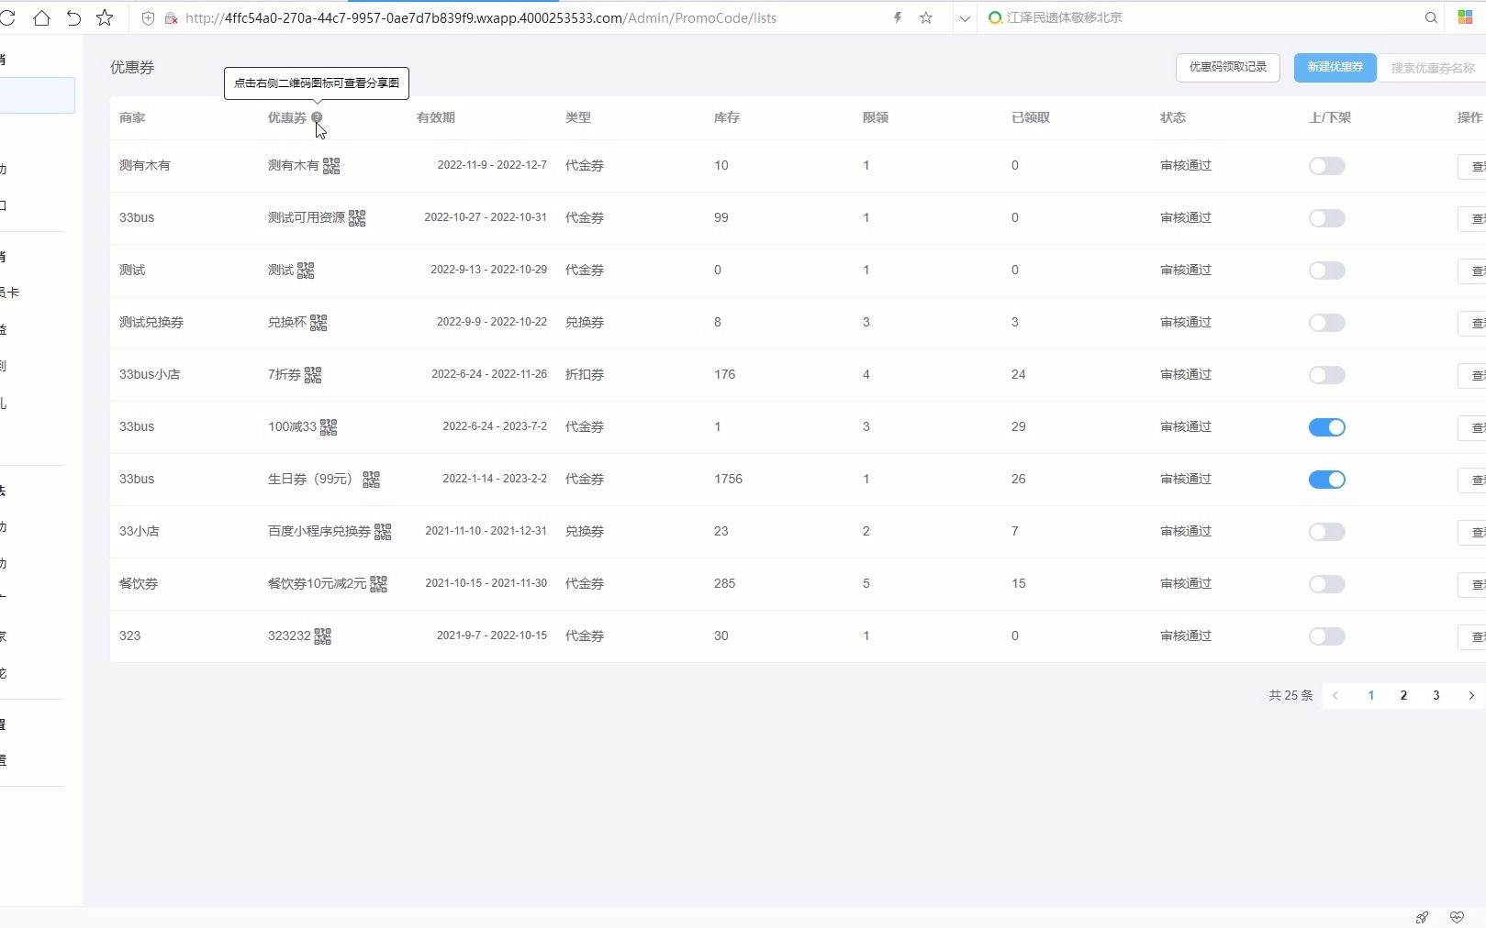The image size is (1486, 928).
Task: Click site security shield icon
Action: (x=148, y=17)
